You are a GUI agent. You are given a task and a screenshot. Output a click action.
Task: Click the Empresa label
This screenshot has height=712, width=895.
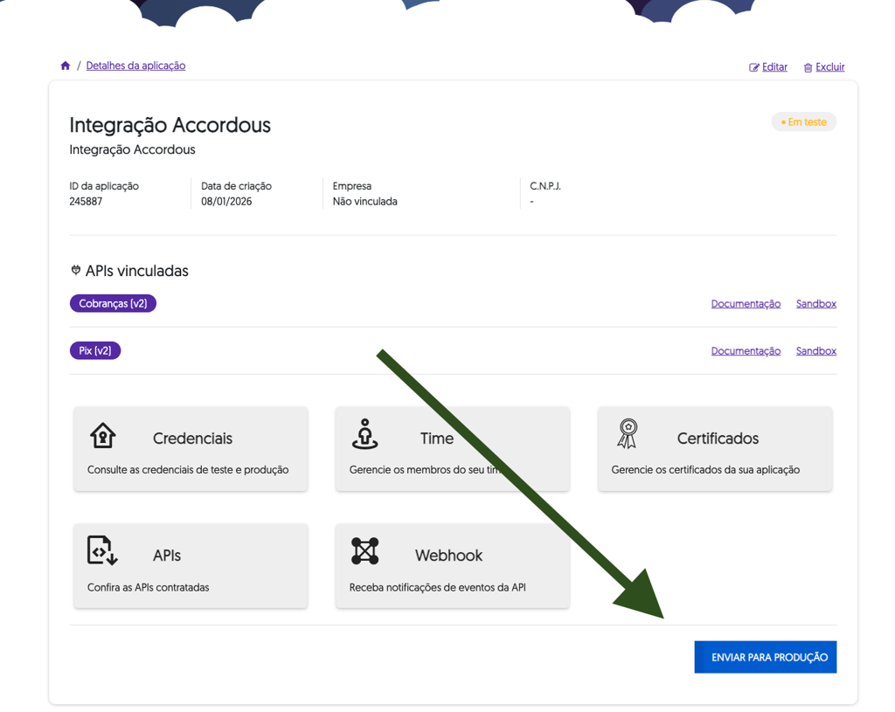pyautogui.click(x=352, y=186)
